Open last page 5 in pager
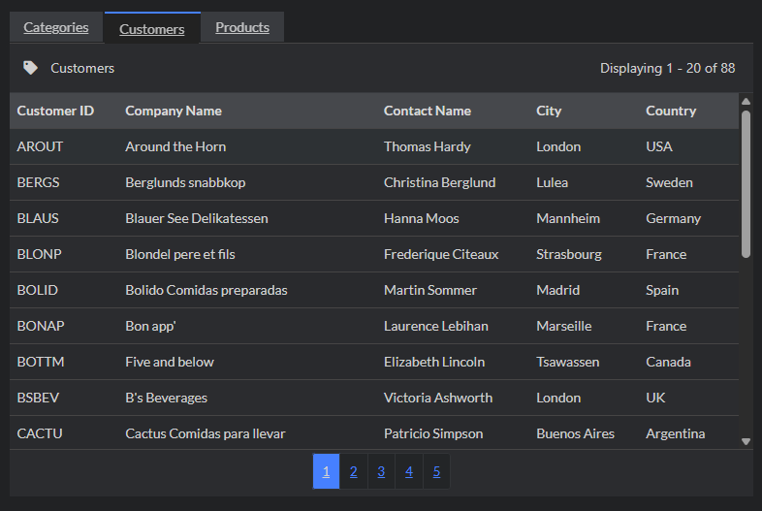This screenshot has width=762, height=511. (x=436, y=471)
